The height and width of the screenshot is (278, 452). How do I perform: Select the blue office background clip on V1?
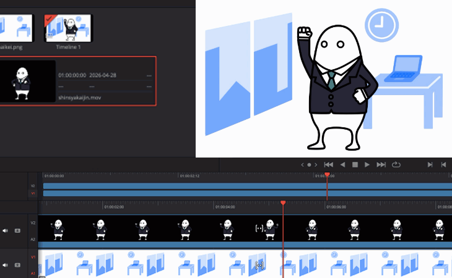(245, 263)
